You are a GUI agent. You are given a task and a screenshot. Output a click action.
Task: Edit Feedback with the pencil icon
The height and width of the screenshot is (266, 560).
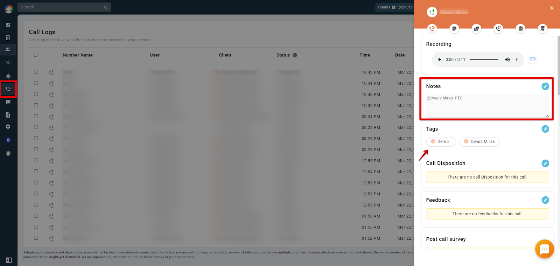pyautogui.click(x=545, y=200)
